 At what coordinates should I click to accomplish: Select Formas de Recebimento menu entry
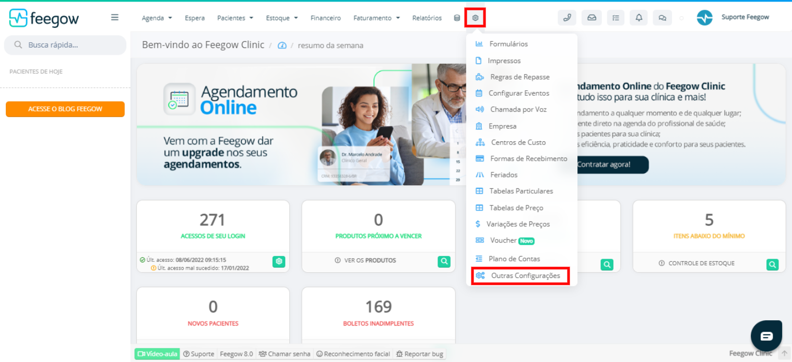point(522,159)
